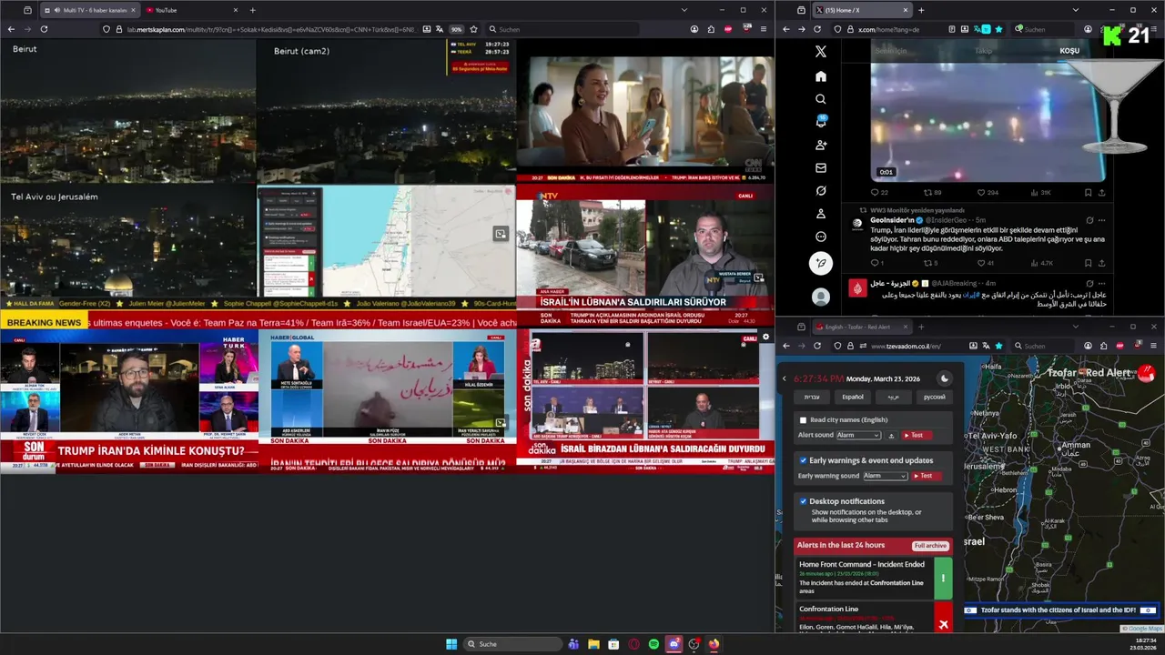Compose a new post on X
Image resolution: width=1165 pixels, height=655 pixels.
(x=820, y=264)
